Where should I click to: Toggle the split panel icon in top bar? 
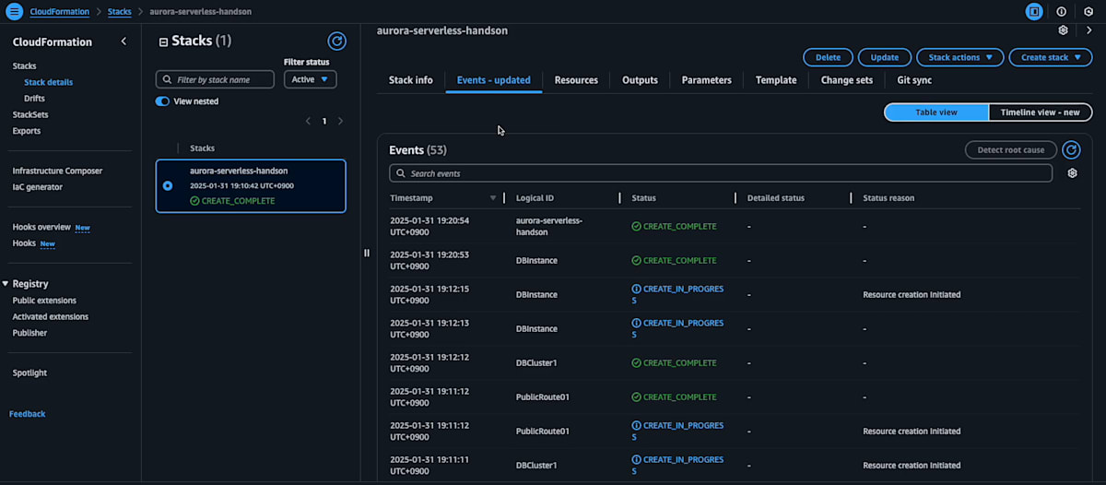pos(1034,12)
